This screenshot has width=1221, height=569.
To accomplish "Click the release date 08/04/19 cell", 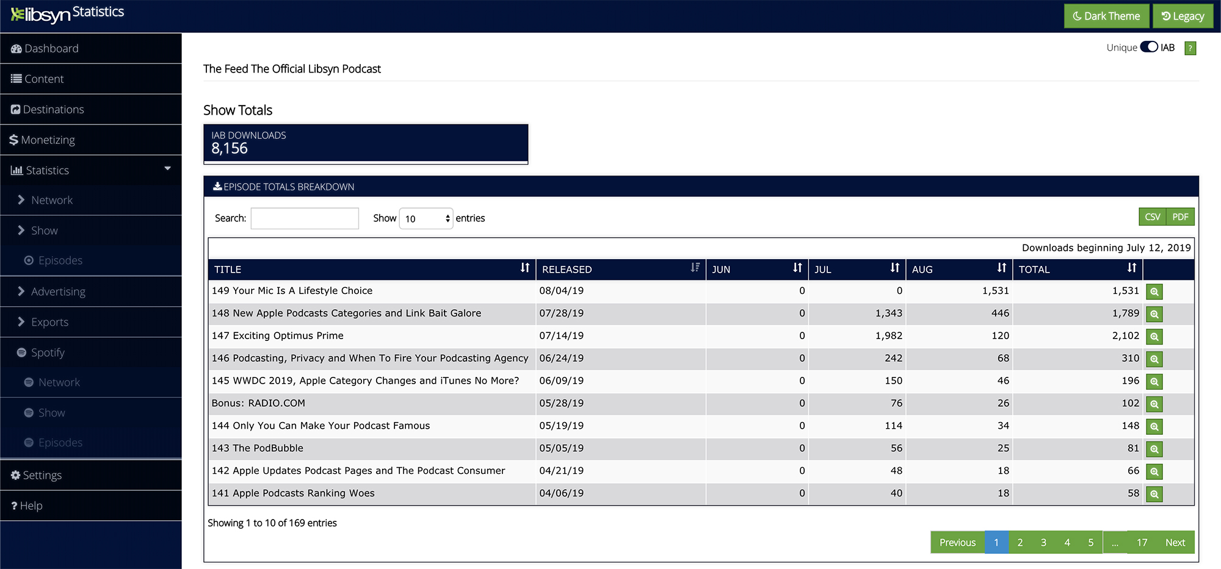I will tap(621, 291).
